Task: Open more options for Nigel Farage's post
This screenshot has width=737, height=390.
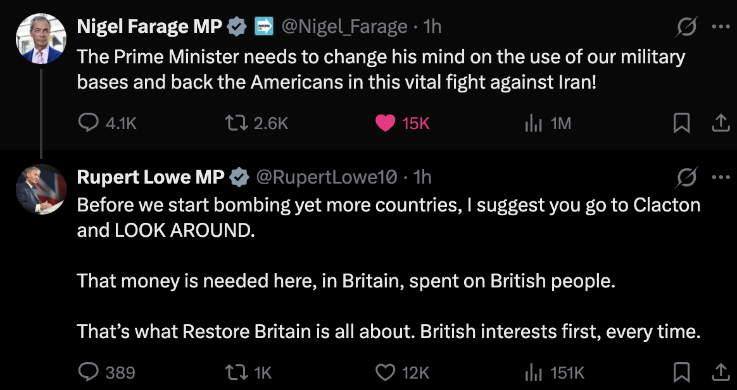Action: point(721,27)
